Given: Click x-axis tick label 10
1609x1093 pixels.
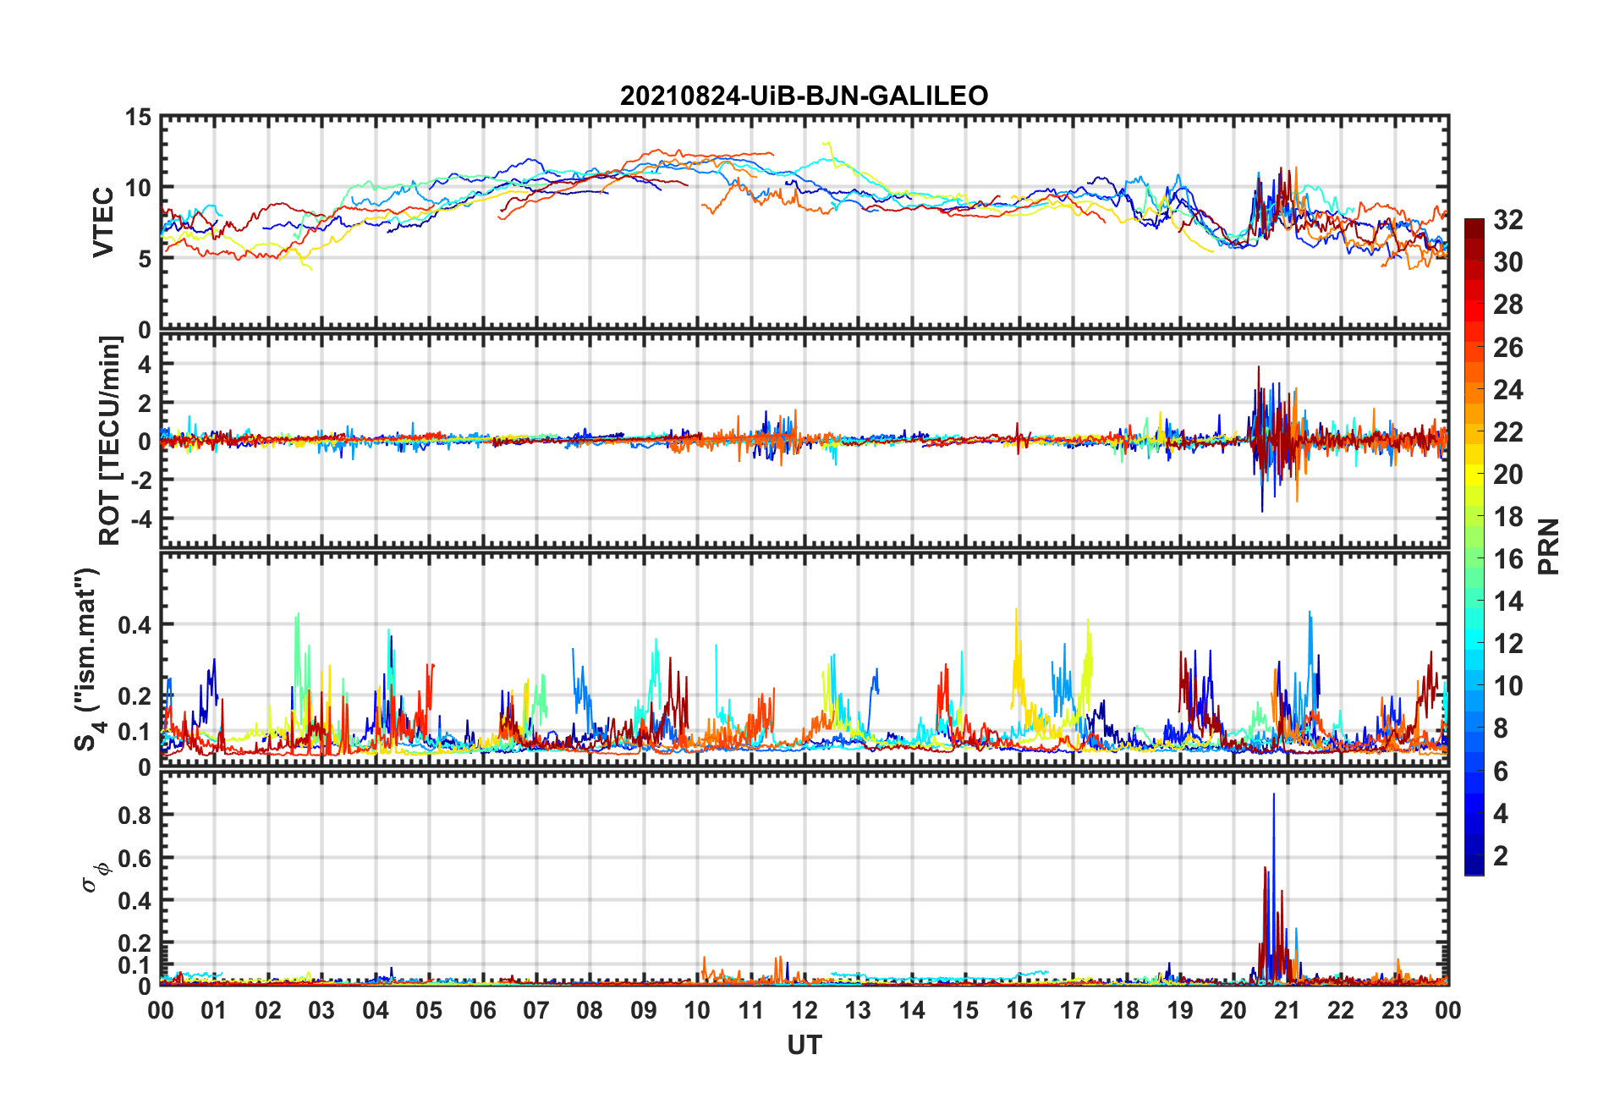Looking at the screenshot, I should pos(697,1010).
